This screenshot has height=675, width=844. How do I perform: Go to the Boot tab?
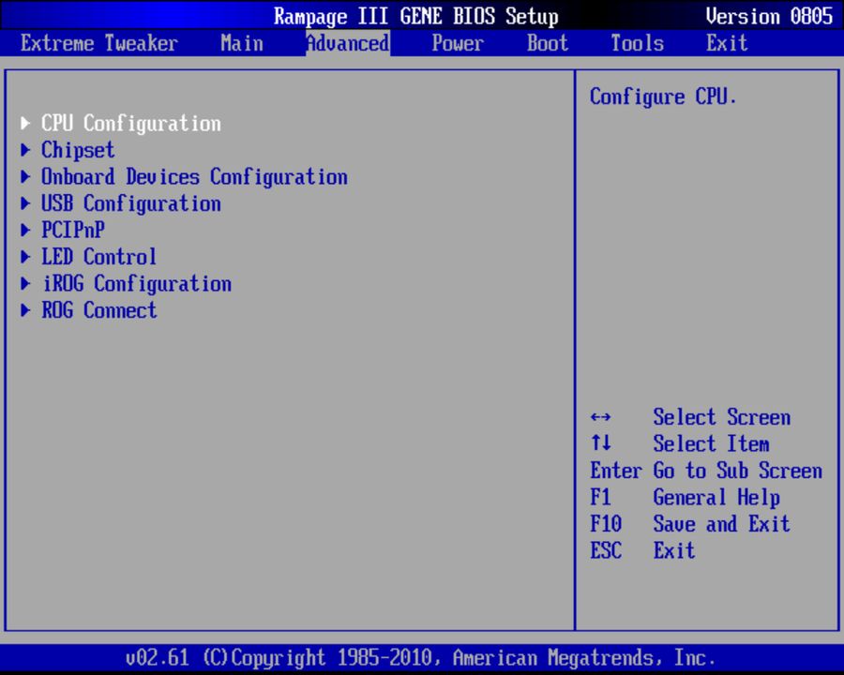point(548,43)
